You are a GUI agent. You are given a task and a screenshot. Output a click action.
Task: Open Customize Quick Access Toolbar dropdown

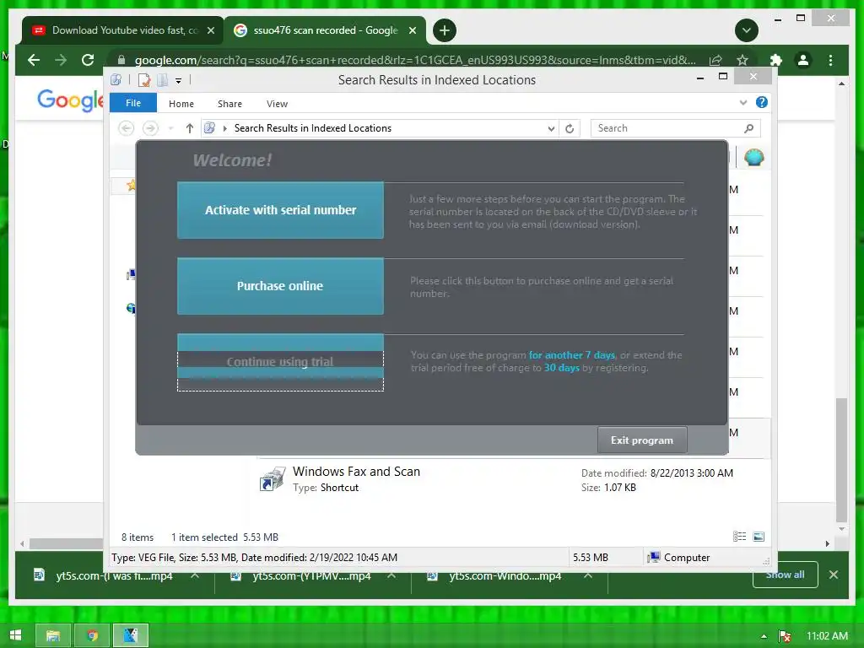[x=179, y=80]
